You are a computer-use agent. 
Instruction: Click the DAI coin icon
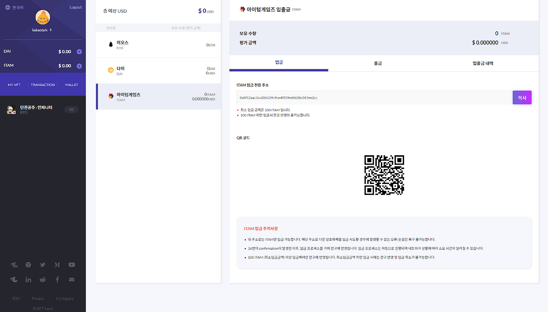coord(111,70)
